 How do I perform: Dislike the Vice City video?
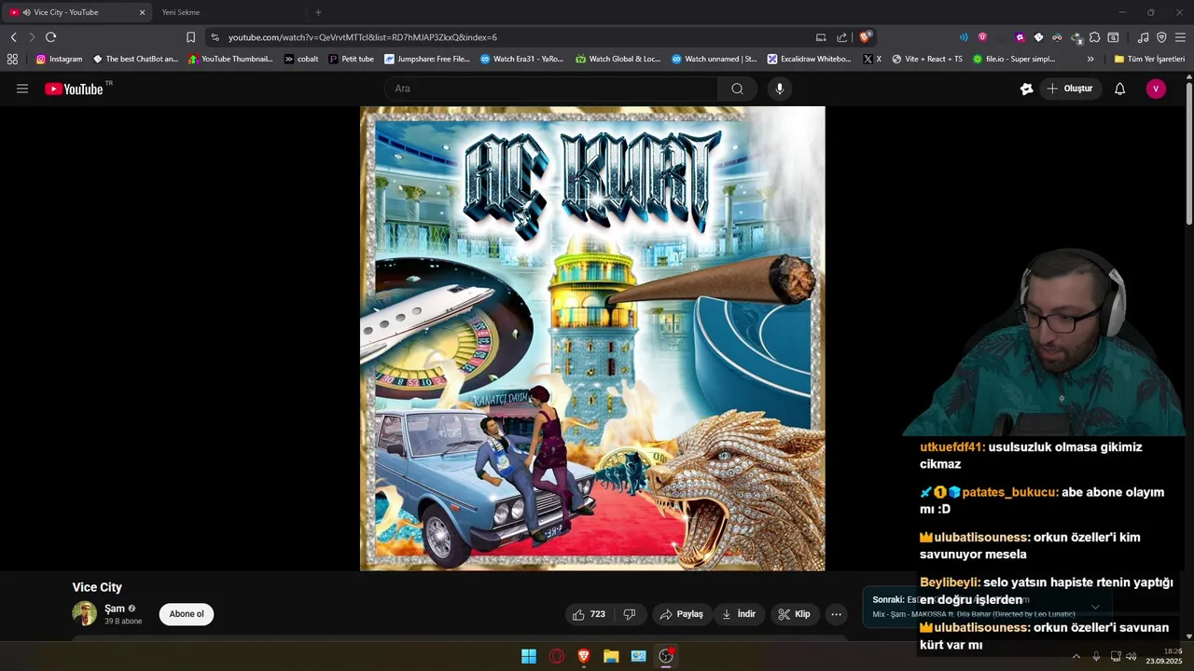(630, 614)
